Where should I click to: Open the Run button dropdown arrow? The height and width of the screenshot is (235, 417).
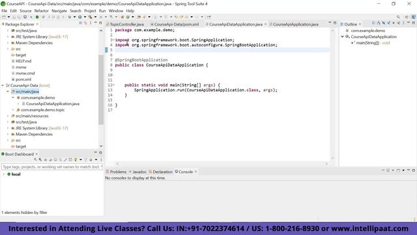pyautogui.click(x=85, y=17)
